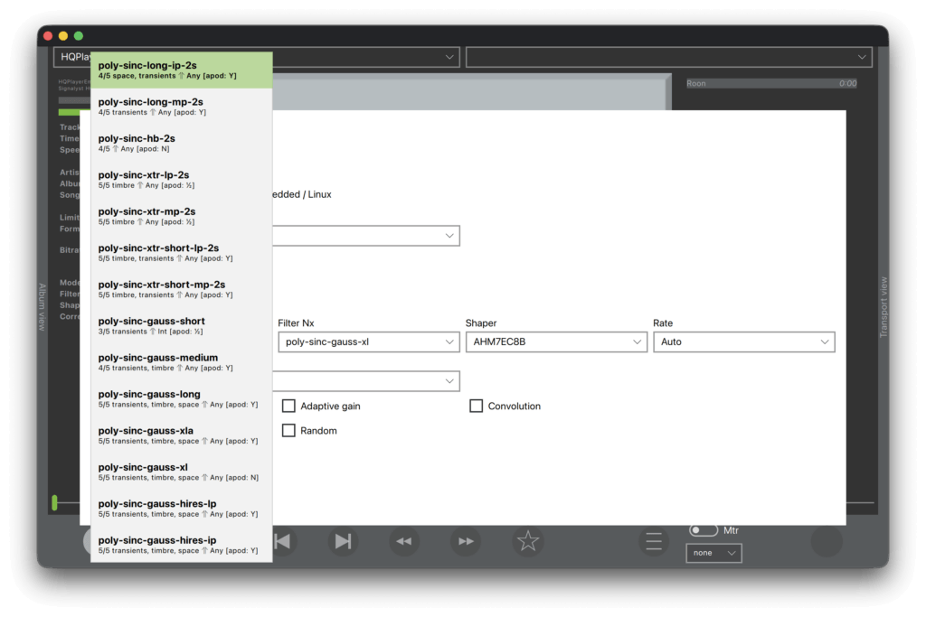Mark track with the star icon
This screenshot has height=617, width=926.
[528, 541]
